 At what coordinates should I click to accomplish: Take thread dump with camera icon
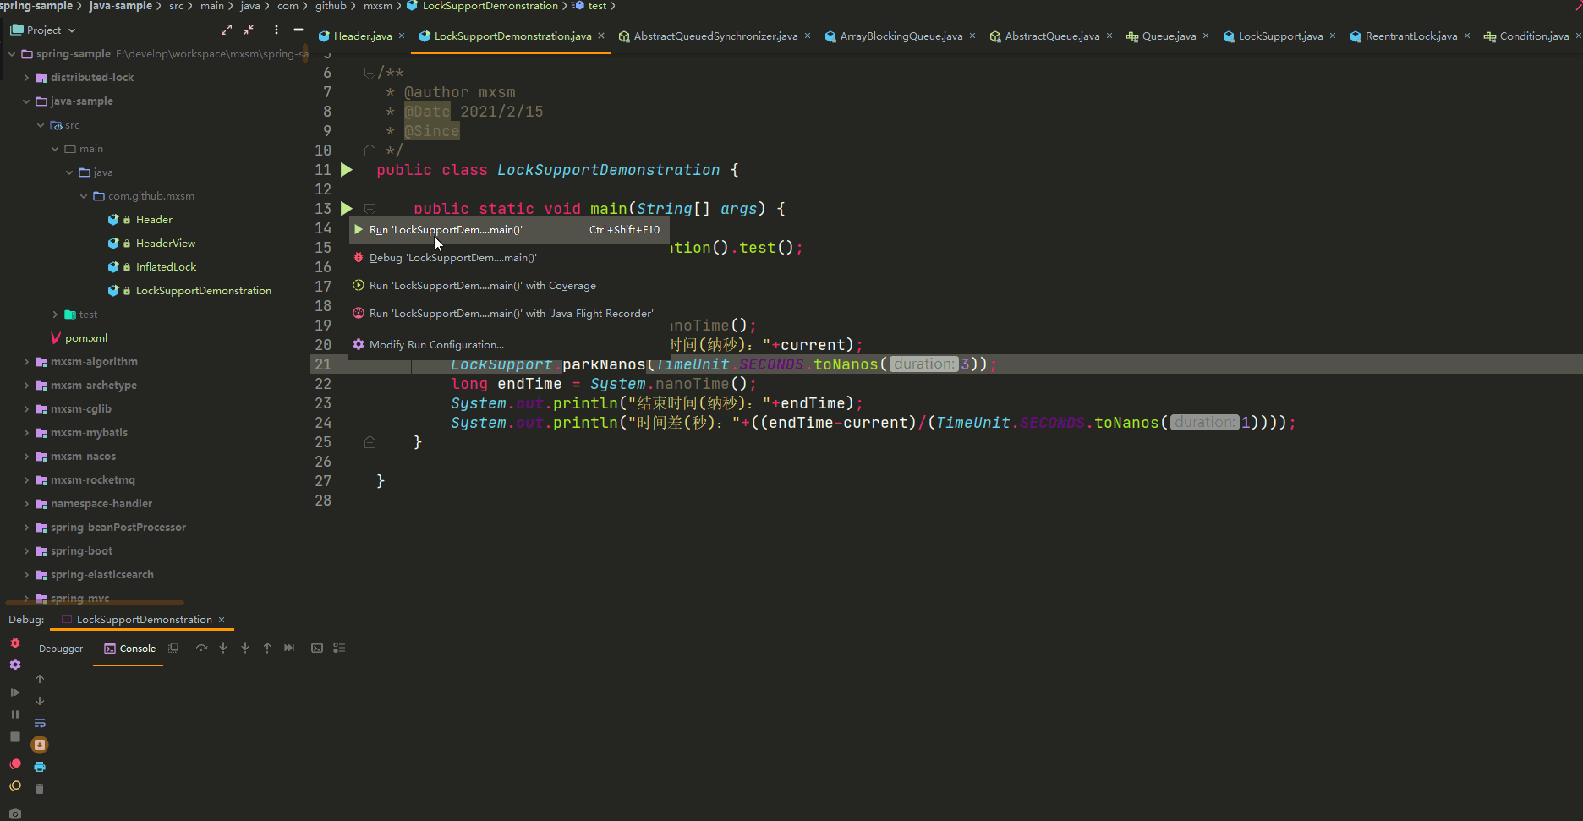(x=15, y=813)
